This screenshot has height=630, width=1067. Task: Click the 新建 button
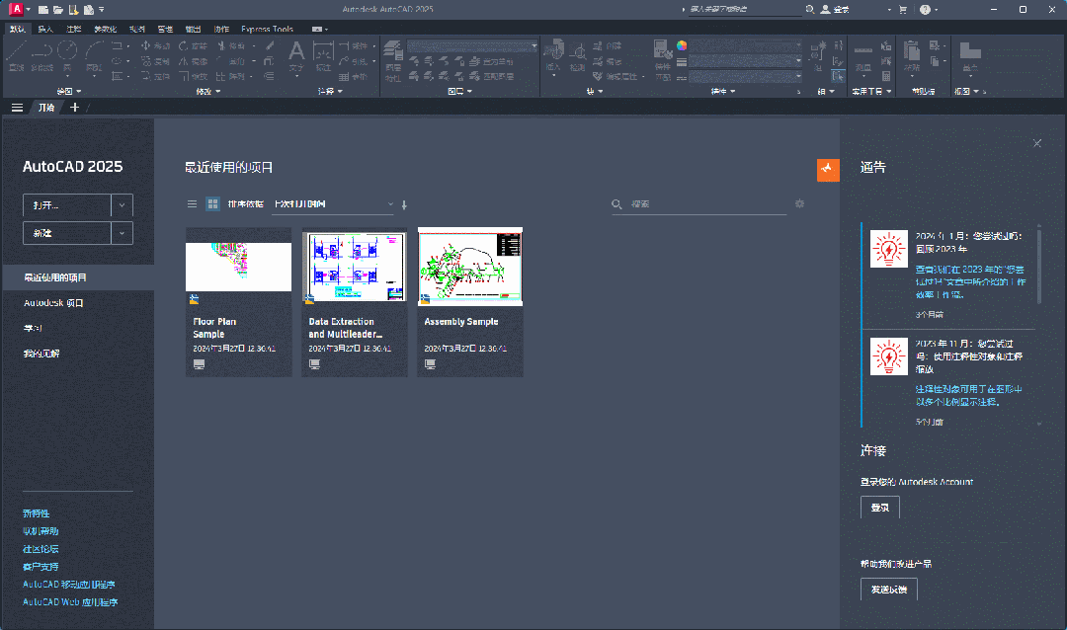click(x=67, y=233)
